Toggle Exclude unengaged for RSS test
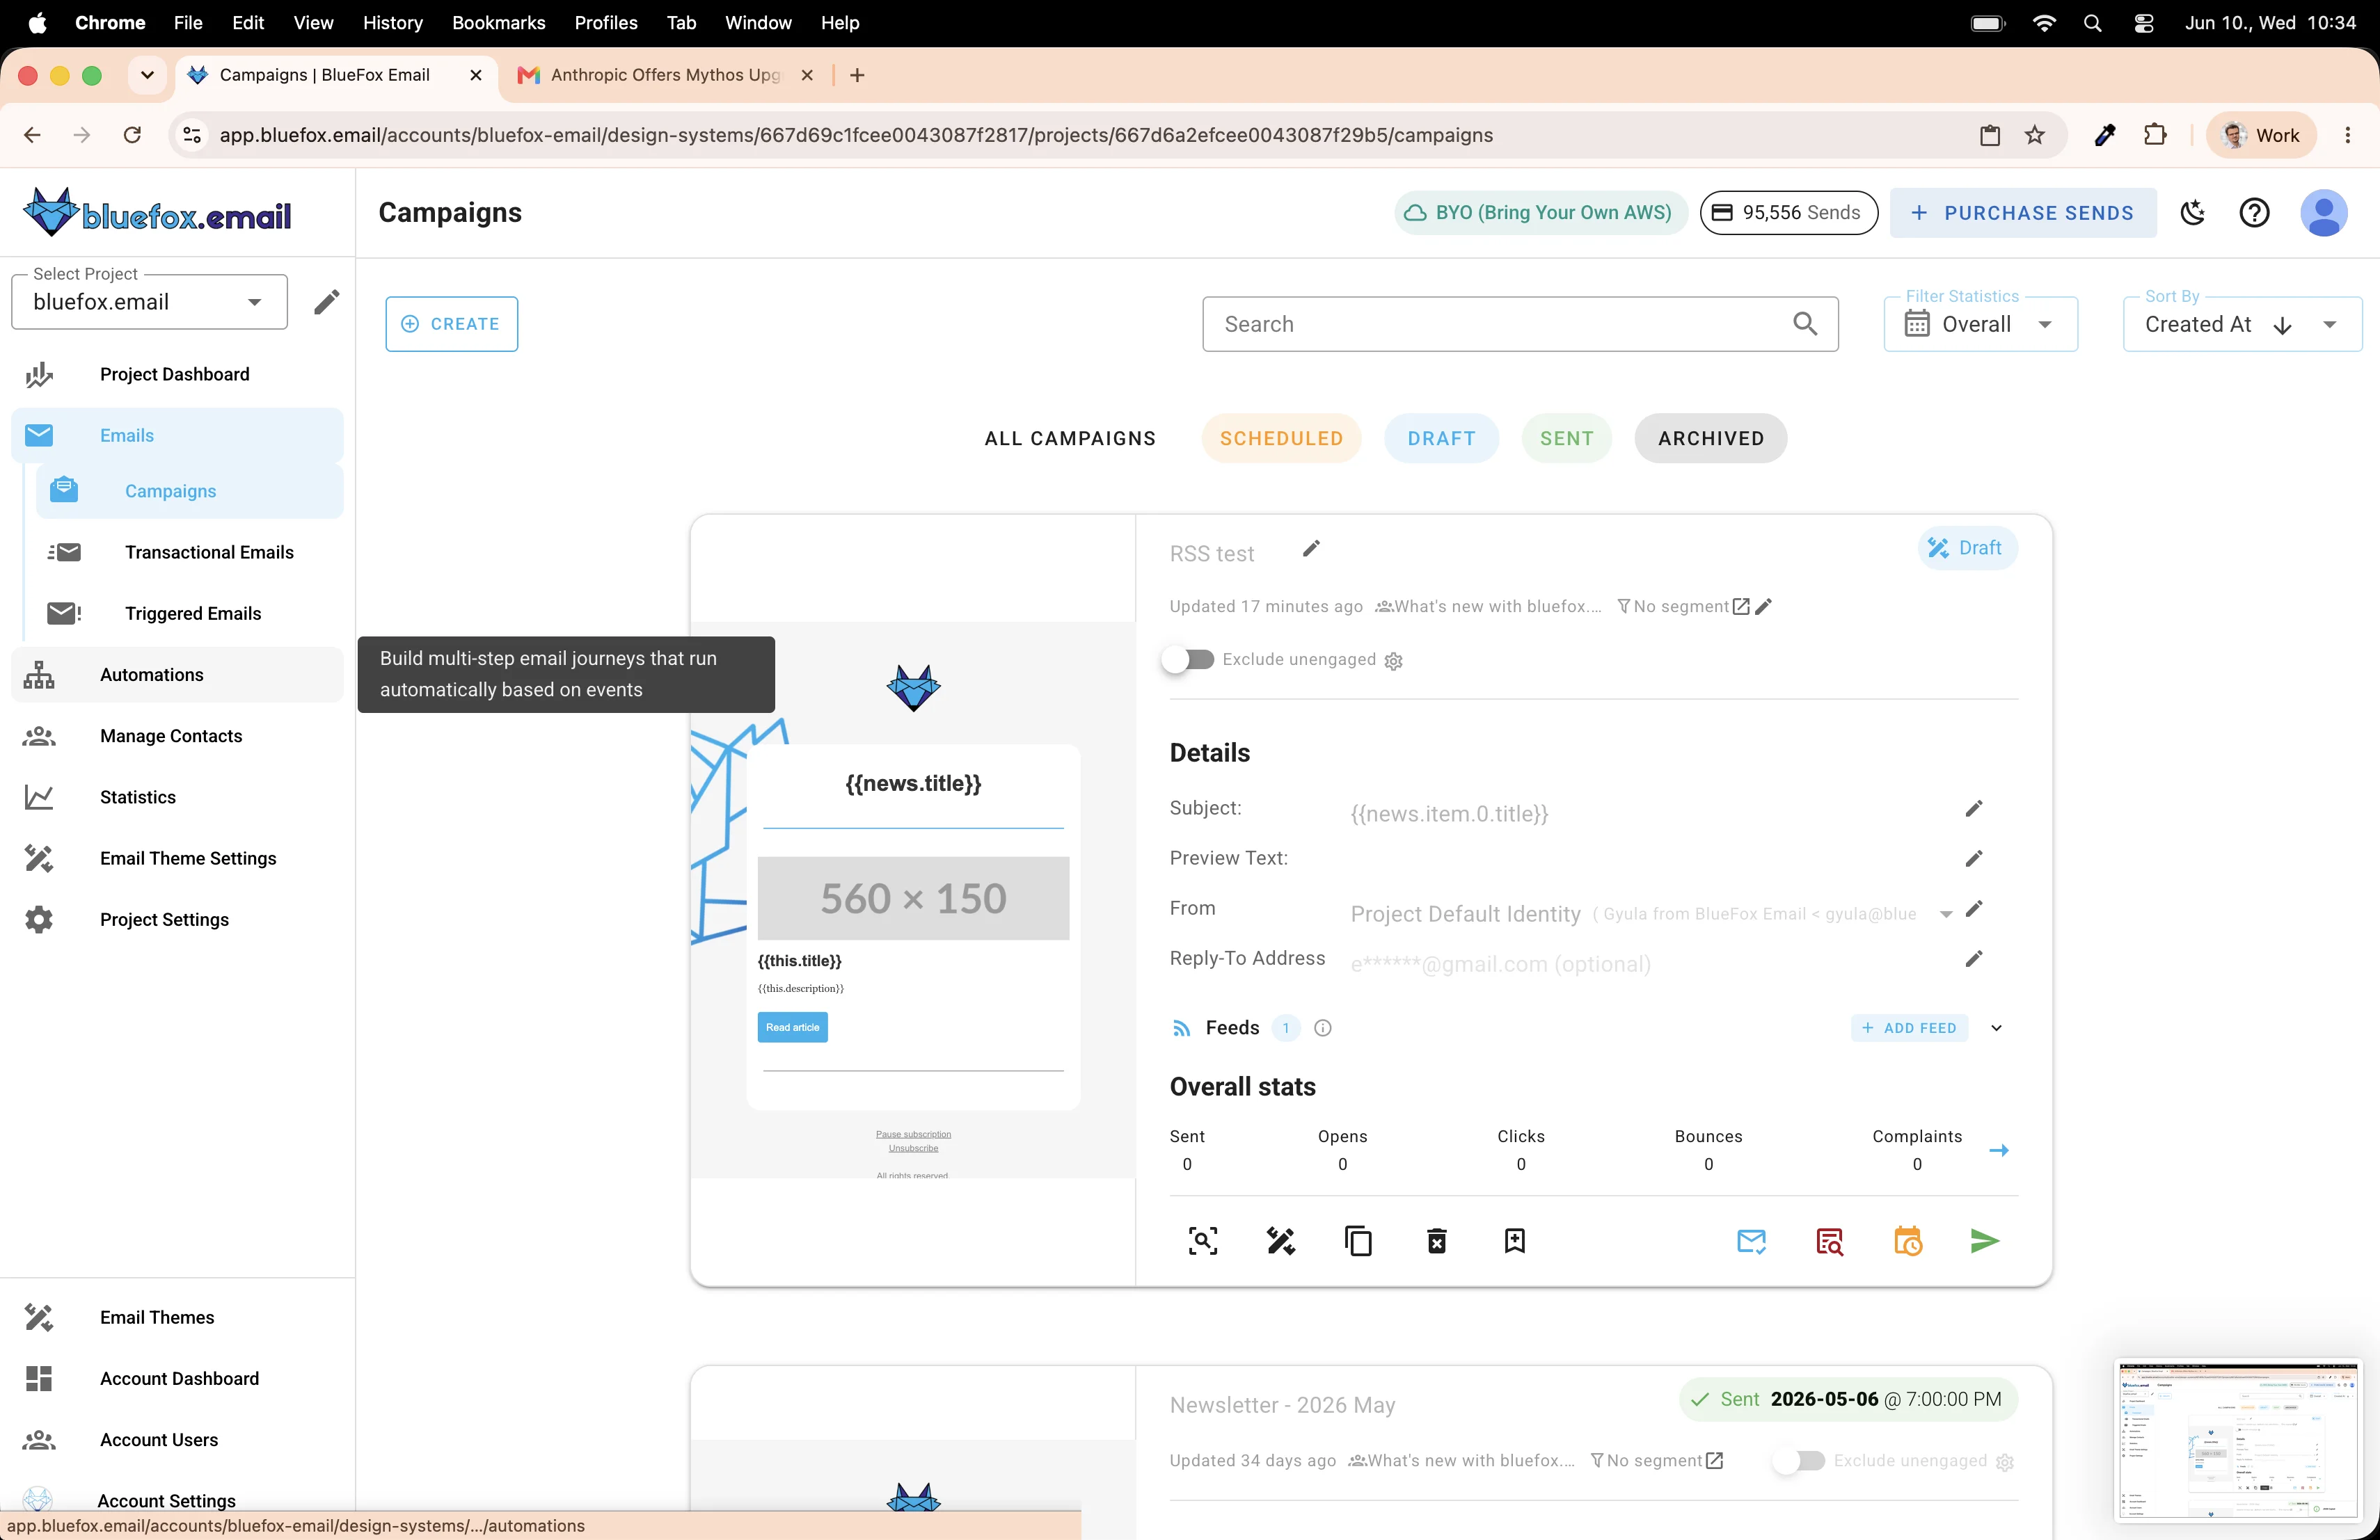The height and width of the screenshot is (1540, 2380). (x=1187, y=659)
